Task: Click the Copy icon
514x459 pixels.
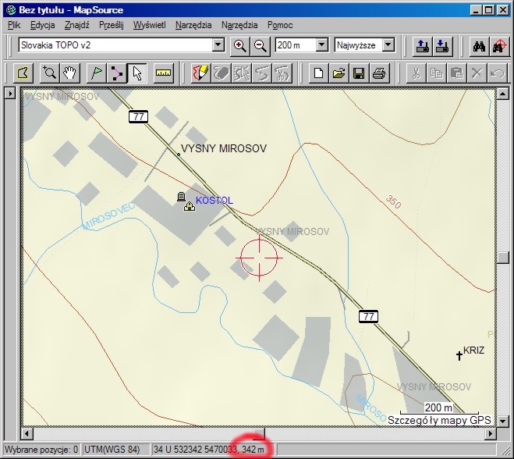Action: 437,73
